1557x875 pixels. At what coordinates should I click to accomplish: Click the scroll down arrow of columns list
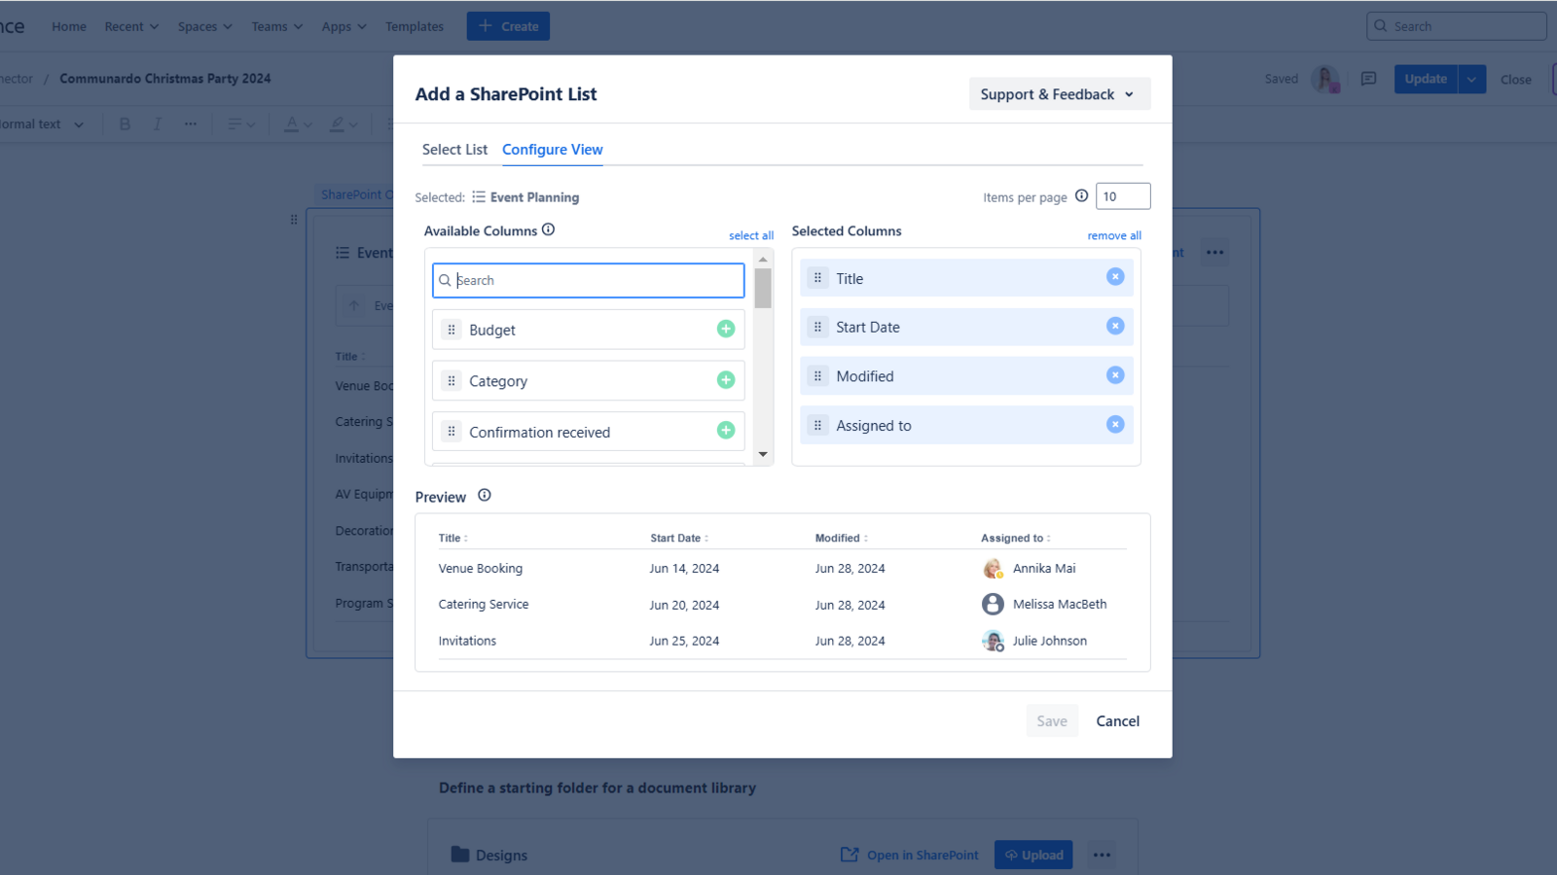[763, 455]
